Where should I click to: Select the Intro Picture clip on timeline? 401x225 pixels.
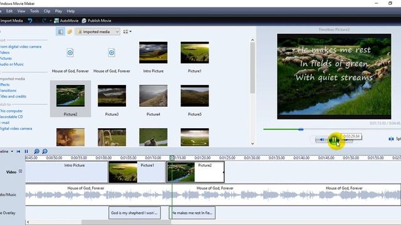(x=66, y=172)
